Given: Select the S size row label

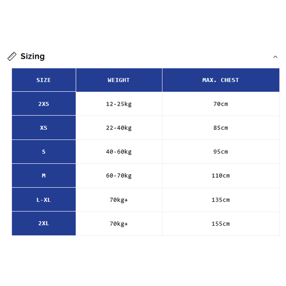Looking at the screenshot, I should [x=44, y=152].
